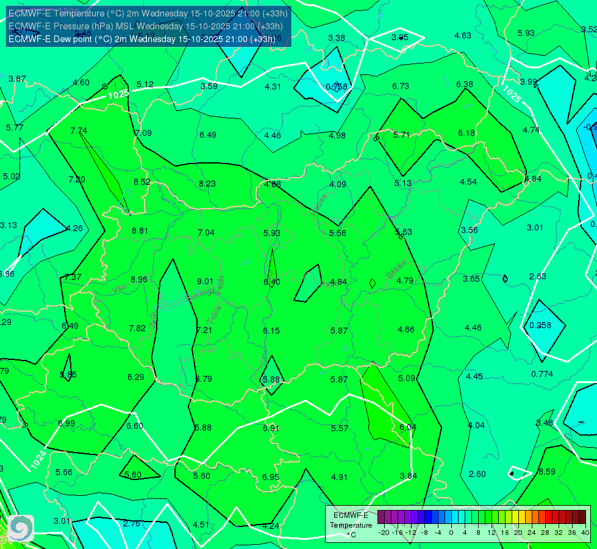Screen dimensions: 597x549
Task: Click the dark purple -20°C legend swatch
Action: pos(381,517)
